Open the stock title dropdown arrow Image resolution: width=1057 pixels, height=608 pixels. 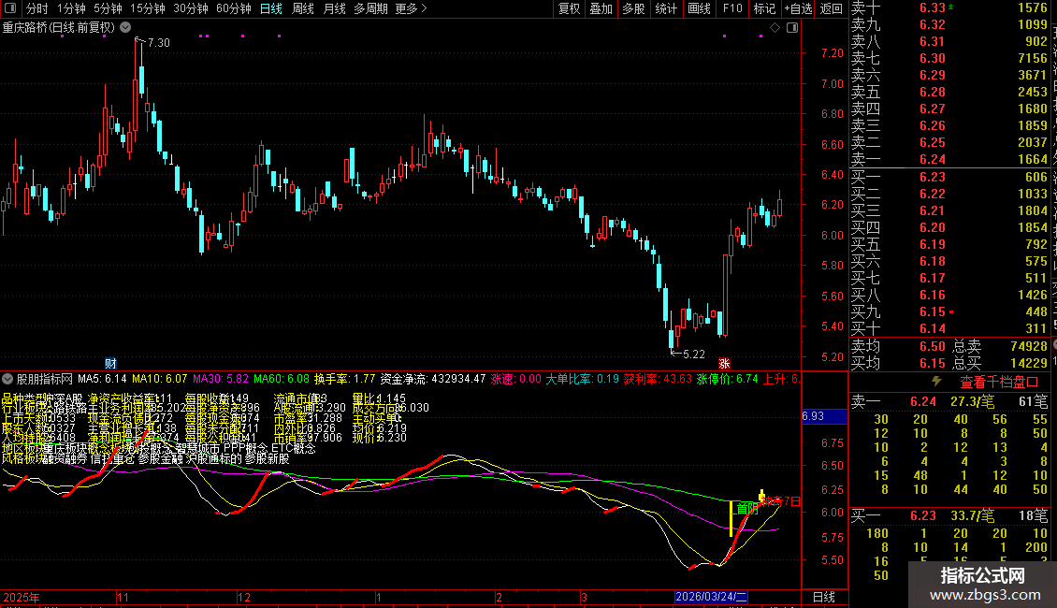(x=125, y=28)
